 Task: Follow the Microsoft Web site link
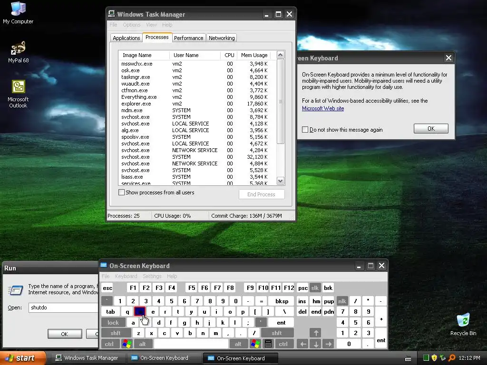click(x=323, y=108)
